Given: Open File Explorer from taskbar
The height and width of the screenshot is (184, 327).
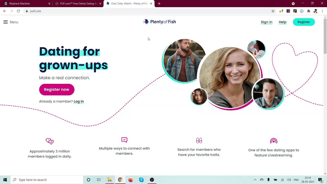Looking at the screenshot, I should (109, 180).
